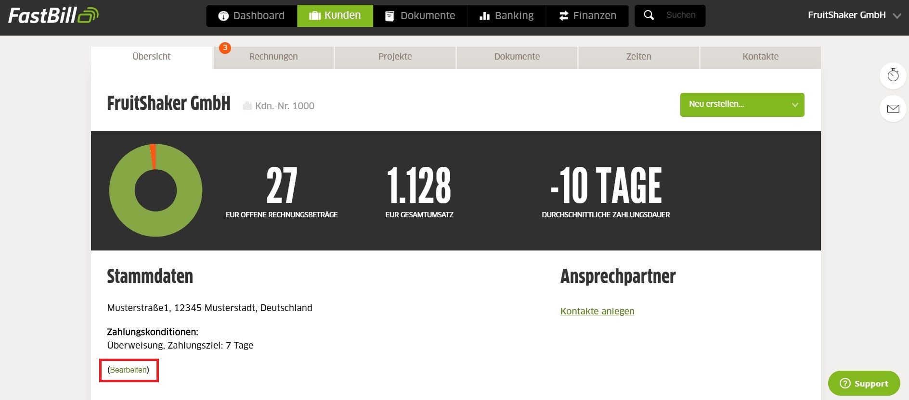Click the Ansprechpartner heading
This screenshot has width=909, height=400.
coord(618,276)
